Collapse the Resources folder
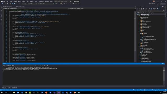 139,32
